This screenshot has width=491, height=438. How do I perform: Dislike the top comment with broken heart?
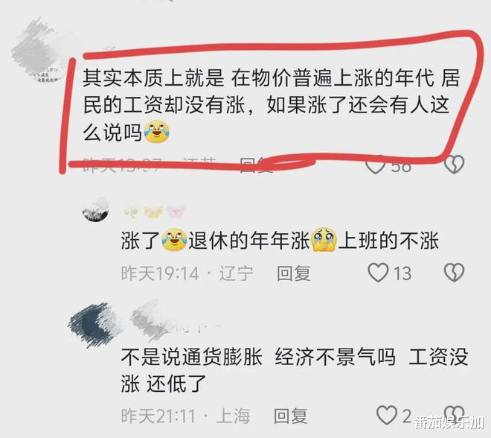point(454,164)
